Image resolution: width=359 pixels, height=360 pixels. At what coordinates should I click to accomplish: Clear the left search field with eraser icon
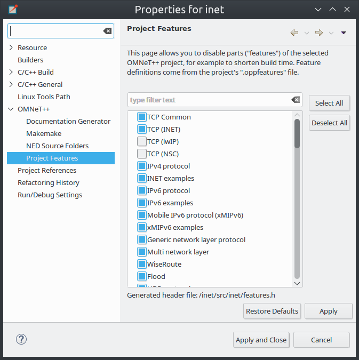pos(107,31)
